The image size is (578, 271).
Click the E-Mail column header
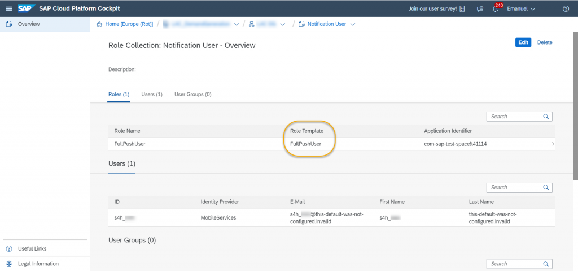point(297,202)
